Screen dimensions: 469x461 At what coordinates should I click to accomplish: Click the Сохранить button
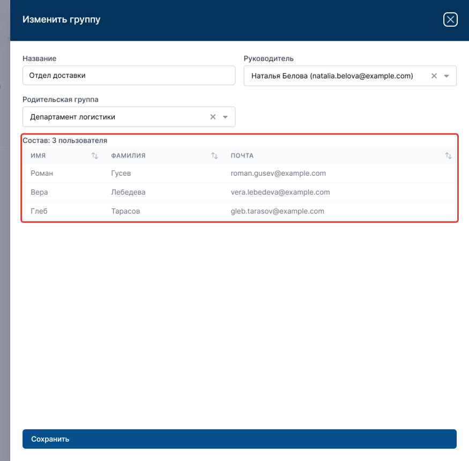239,439
